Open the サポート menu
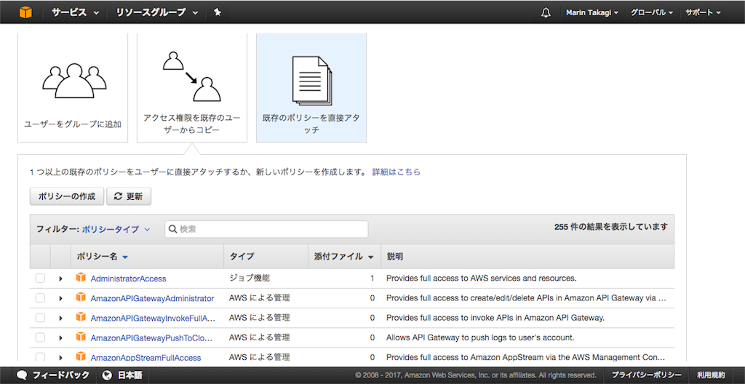Image resolution: width=745 pixels, height=384 pixels. [704, 13]
